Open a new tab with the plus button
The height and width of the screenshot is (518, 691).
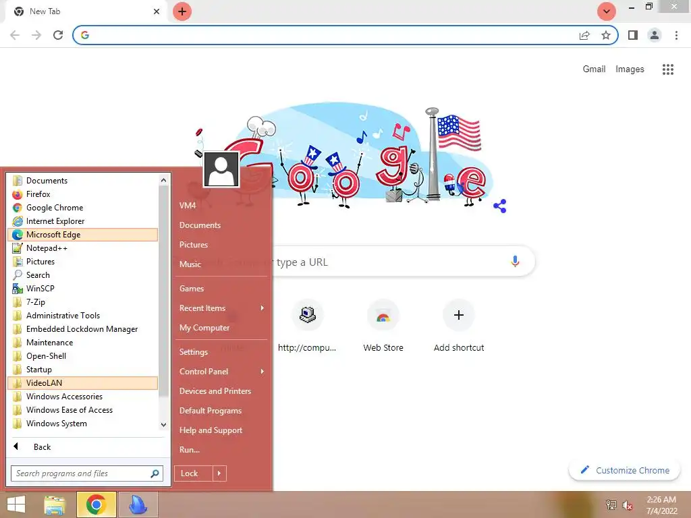click(x=182, y=11)
